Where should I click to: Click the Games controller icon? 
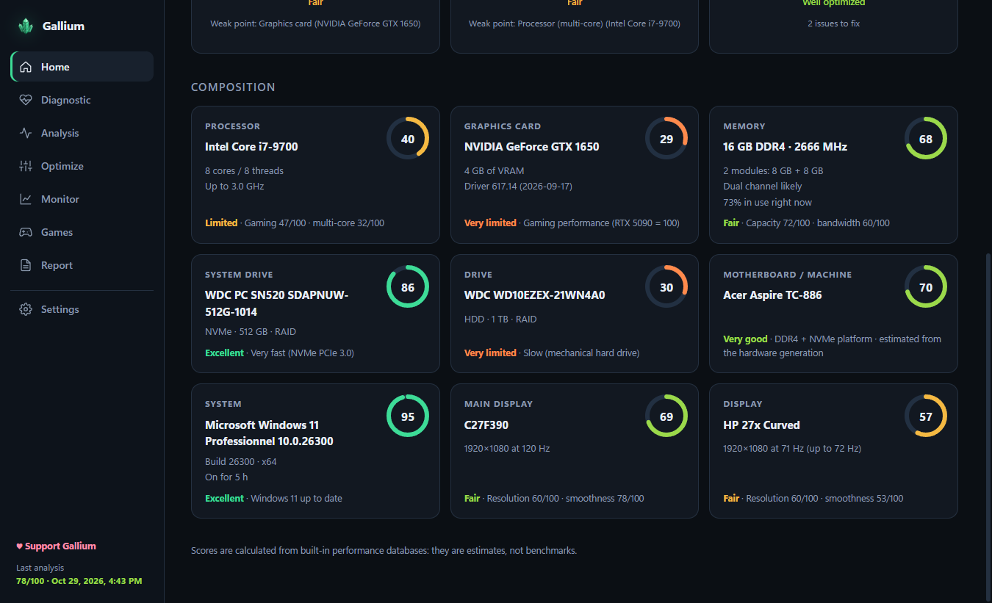(26, 232)
